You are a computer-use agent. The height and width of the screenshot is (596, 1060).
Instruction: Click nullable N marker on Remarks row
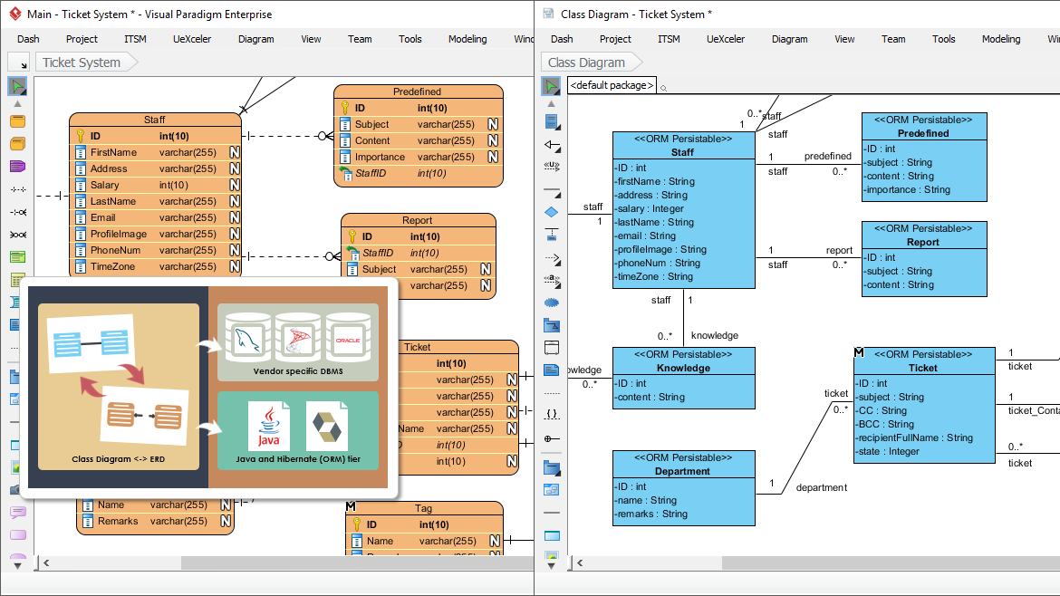(x=225, y=521)
